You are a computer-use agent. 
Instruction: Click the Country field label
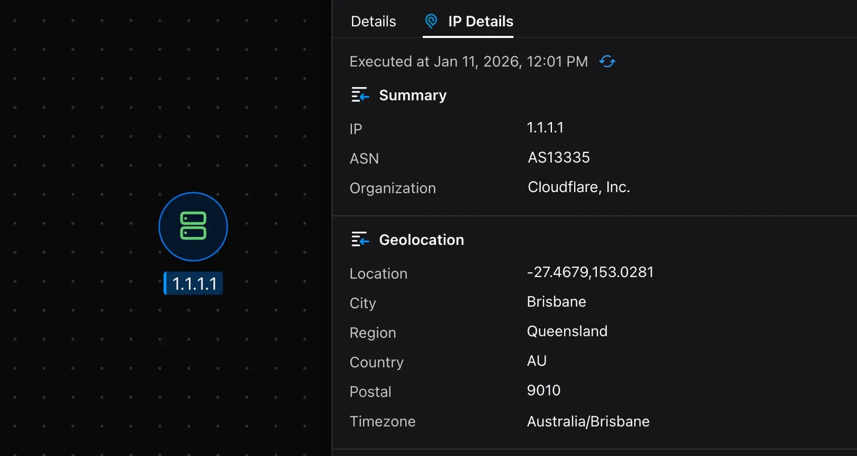click(x=376, y=362)
